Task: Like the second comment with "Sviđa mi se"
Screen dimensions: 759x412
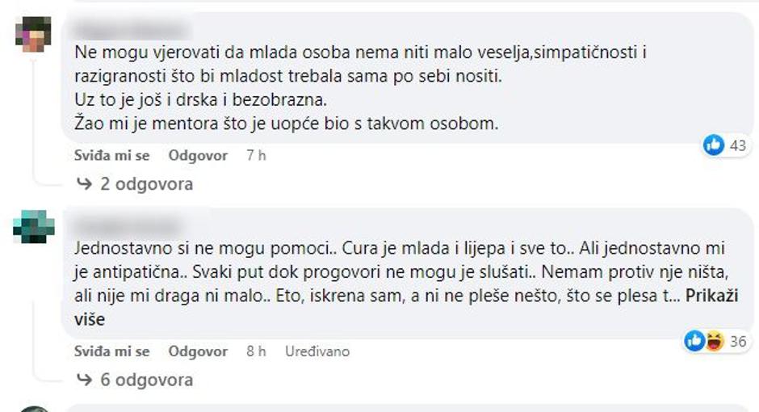Action: 111,351
